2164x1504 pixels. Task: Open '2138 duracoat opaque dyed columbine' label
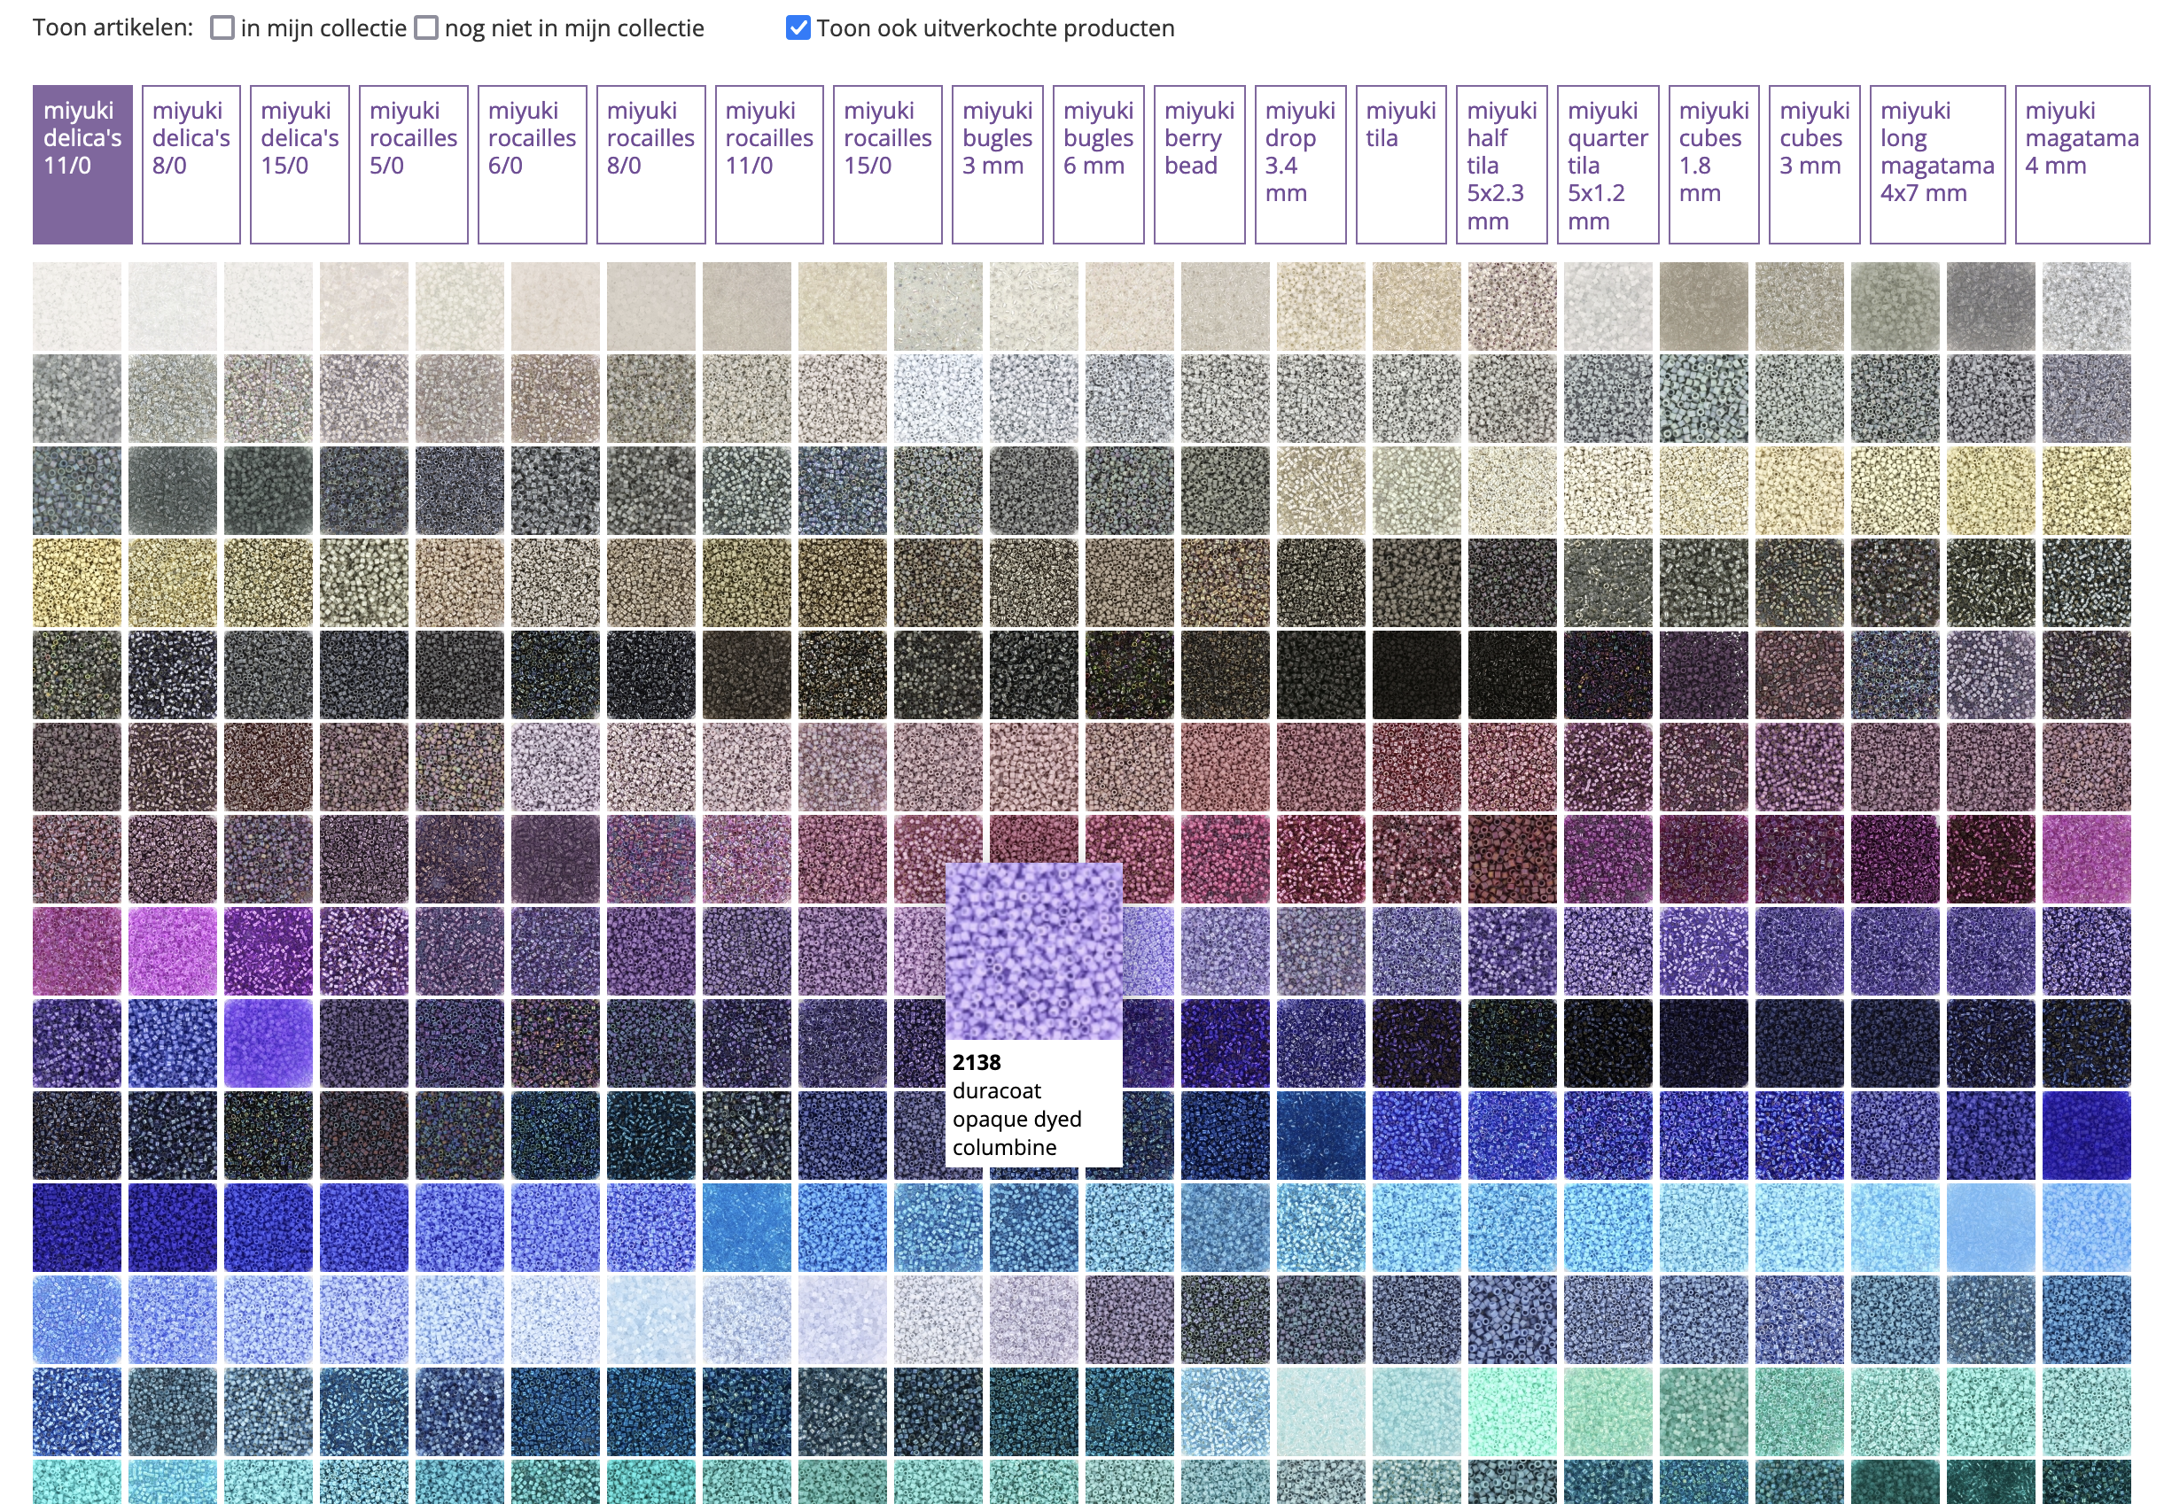(x=1019, y=1105)
